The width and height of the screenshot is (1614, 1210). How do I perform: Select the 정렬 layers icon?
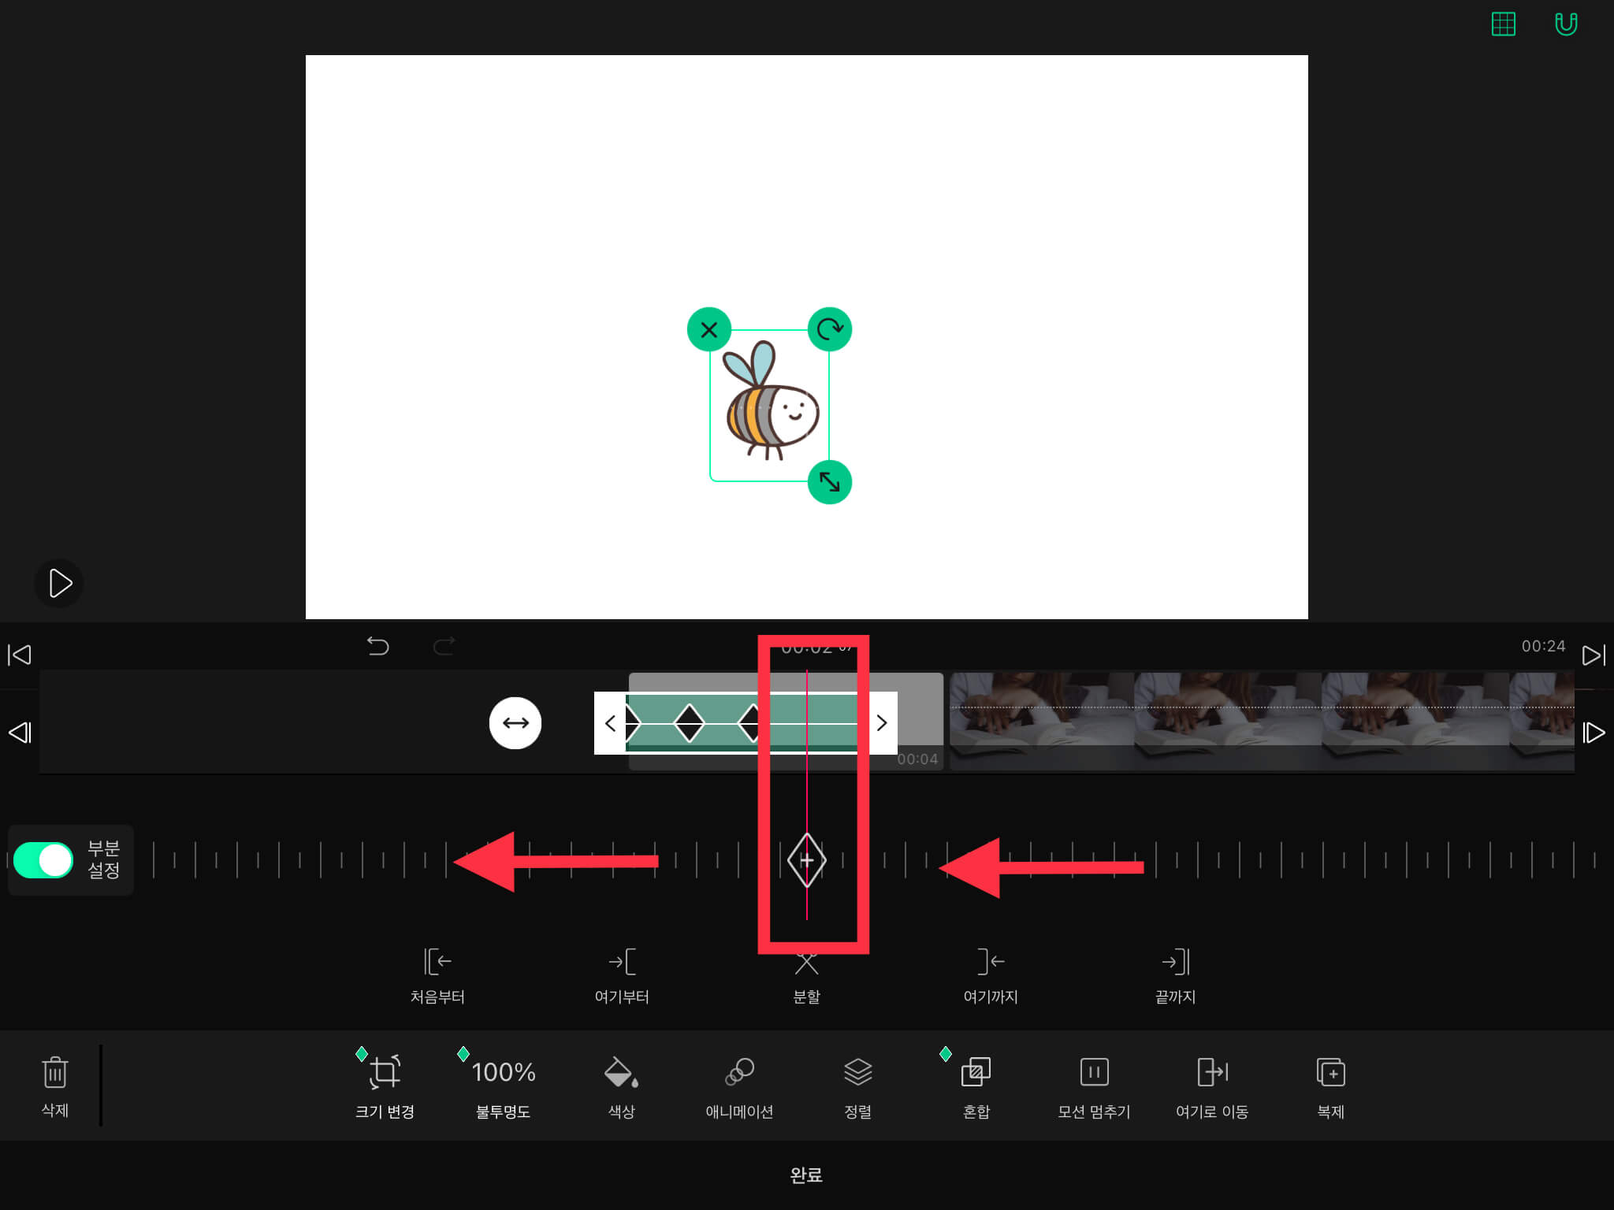(x=857, y=1073)
